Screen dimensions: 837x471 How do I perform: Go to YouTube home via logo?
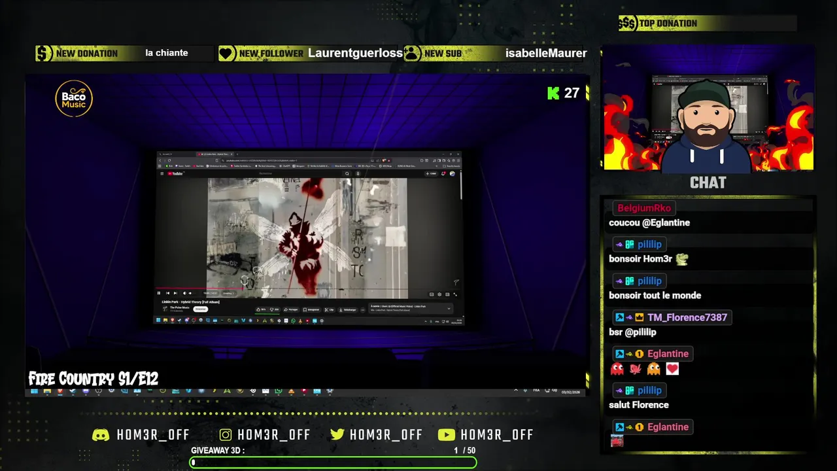175,173
